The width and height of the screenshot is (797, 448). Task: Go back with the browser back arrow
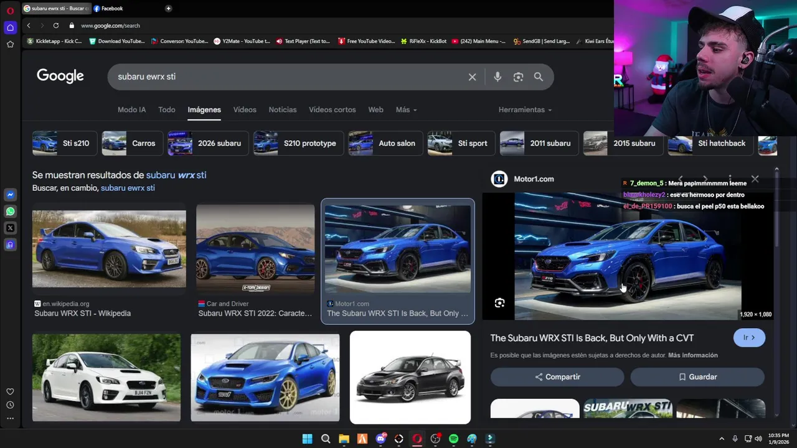pyautogui.click(x=29, y=26)
